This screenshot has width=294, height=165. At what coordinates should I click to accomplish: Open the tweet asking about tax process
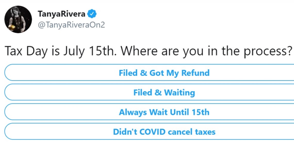pyautogui.click(x=149, y=51)
